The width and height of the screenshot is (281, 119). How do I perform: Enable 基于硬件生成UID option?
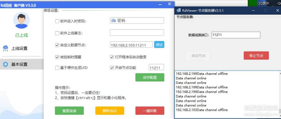click(x=57, y=68)
